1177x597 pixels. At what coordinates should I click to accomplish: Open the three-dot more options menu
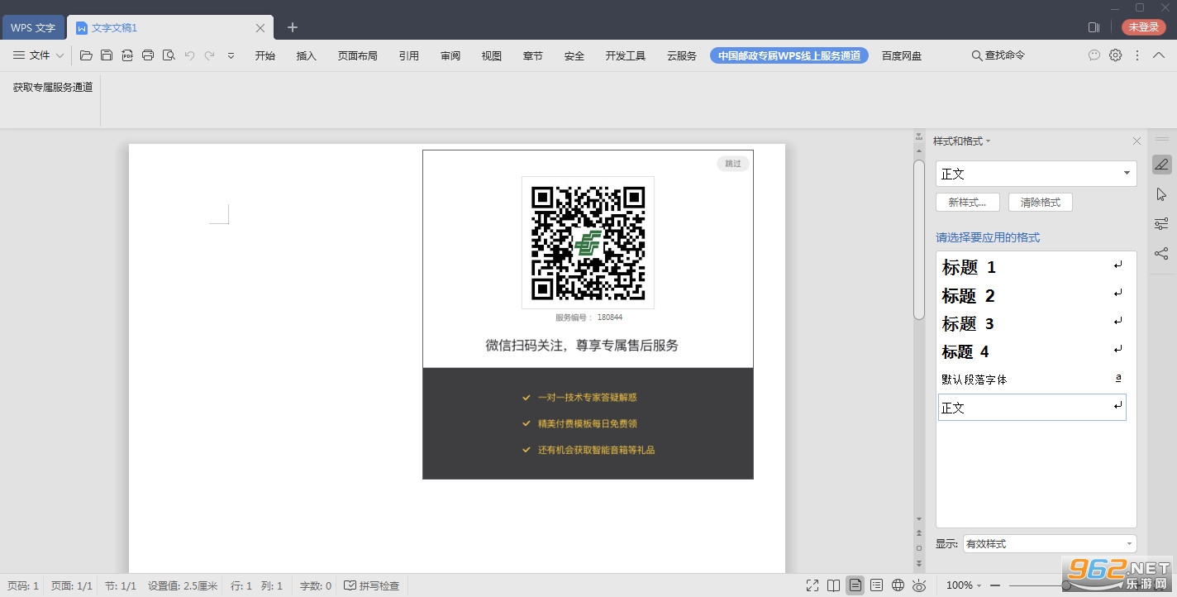[x=1137, y=55]
